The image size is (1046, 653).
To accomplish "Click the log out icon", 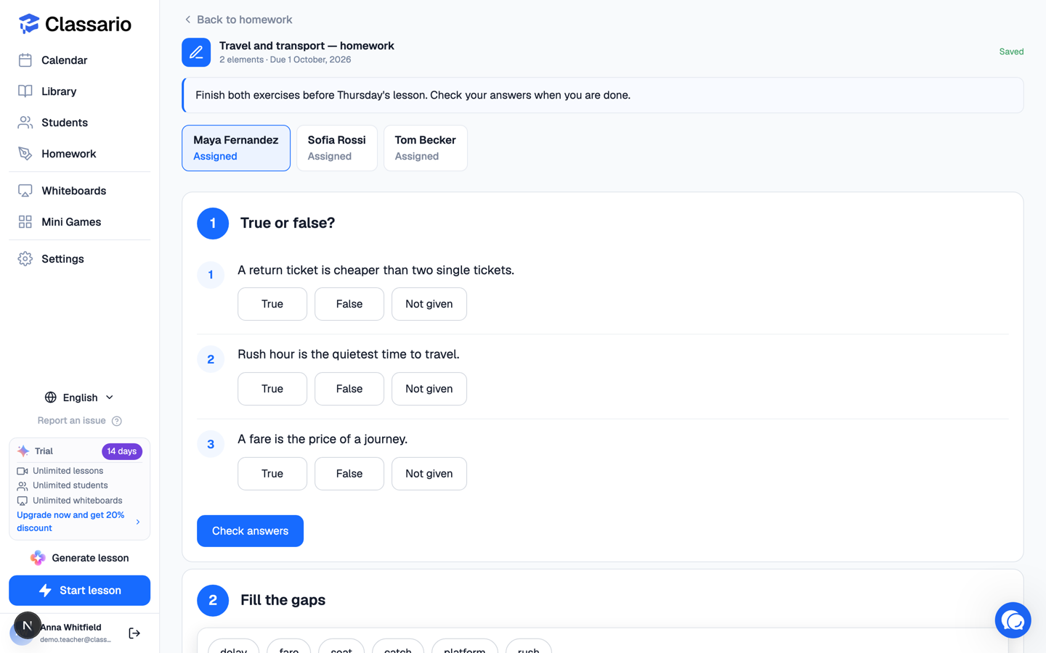I will coord(134,633).
